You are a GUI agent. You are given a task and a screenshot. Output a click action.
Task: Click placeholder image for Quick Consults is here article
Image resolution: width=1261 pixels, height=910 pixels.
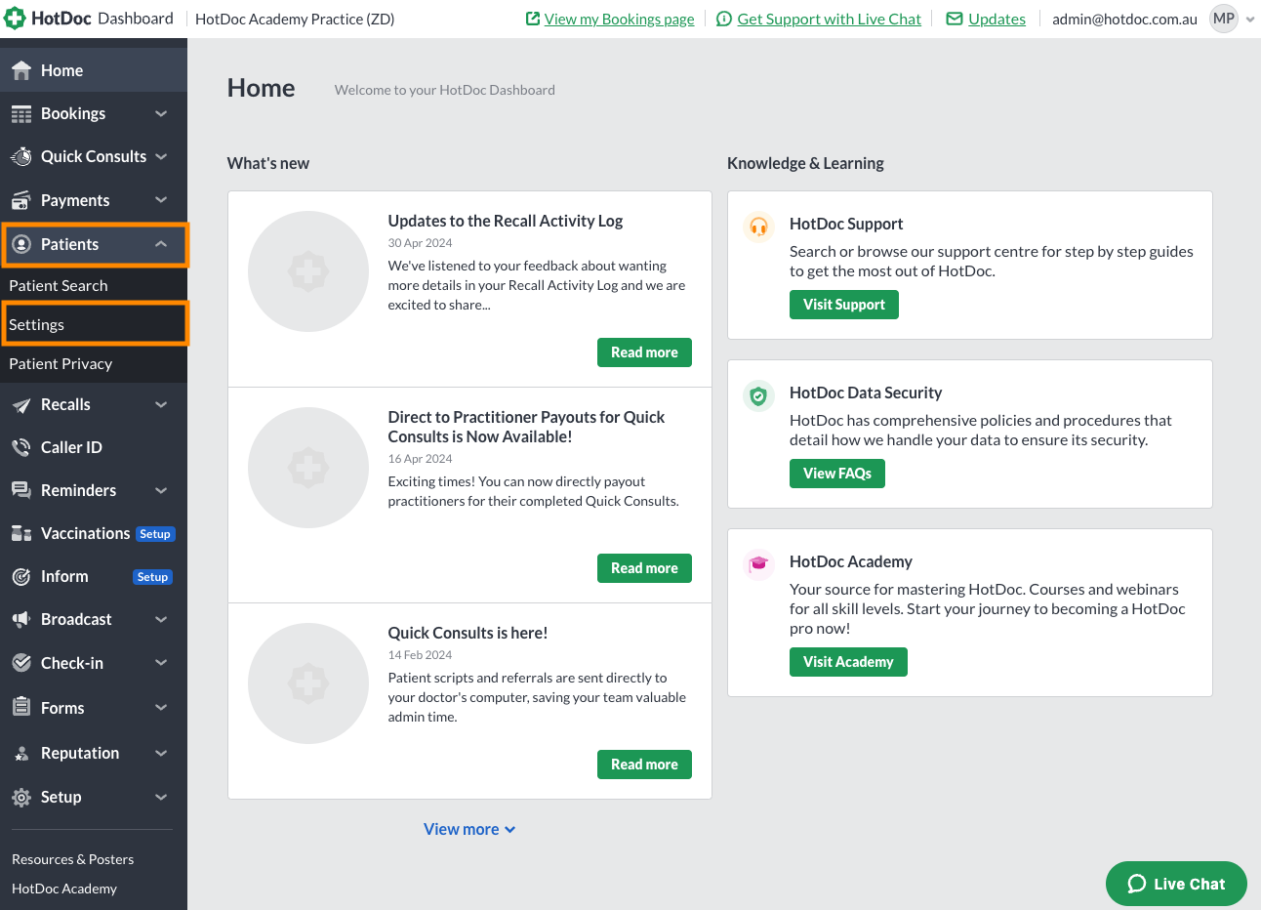pyautogui.click(x=308, y=683)
